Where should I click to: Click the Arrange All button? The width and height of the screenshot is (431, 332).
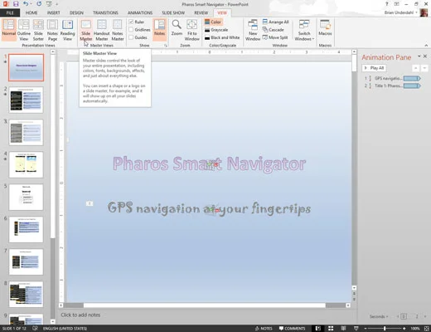point(275,22)
